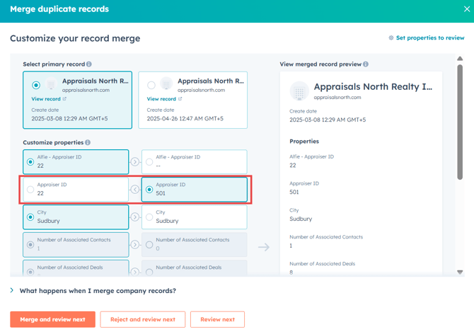Click the company avatar icon in merged preview

[299, 91]
